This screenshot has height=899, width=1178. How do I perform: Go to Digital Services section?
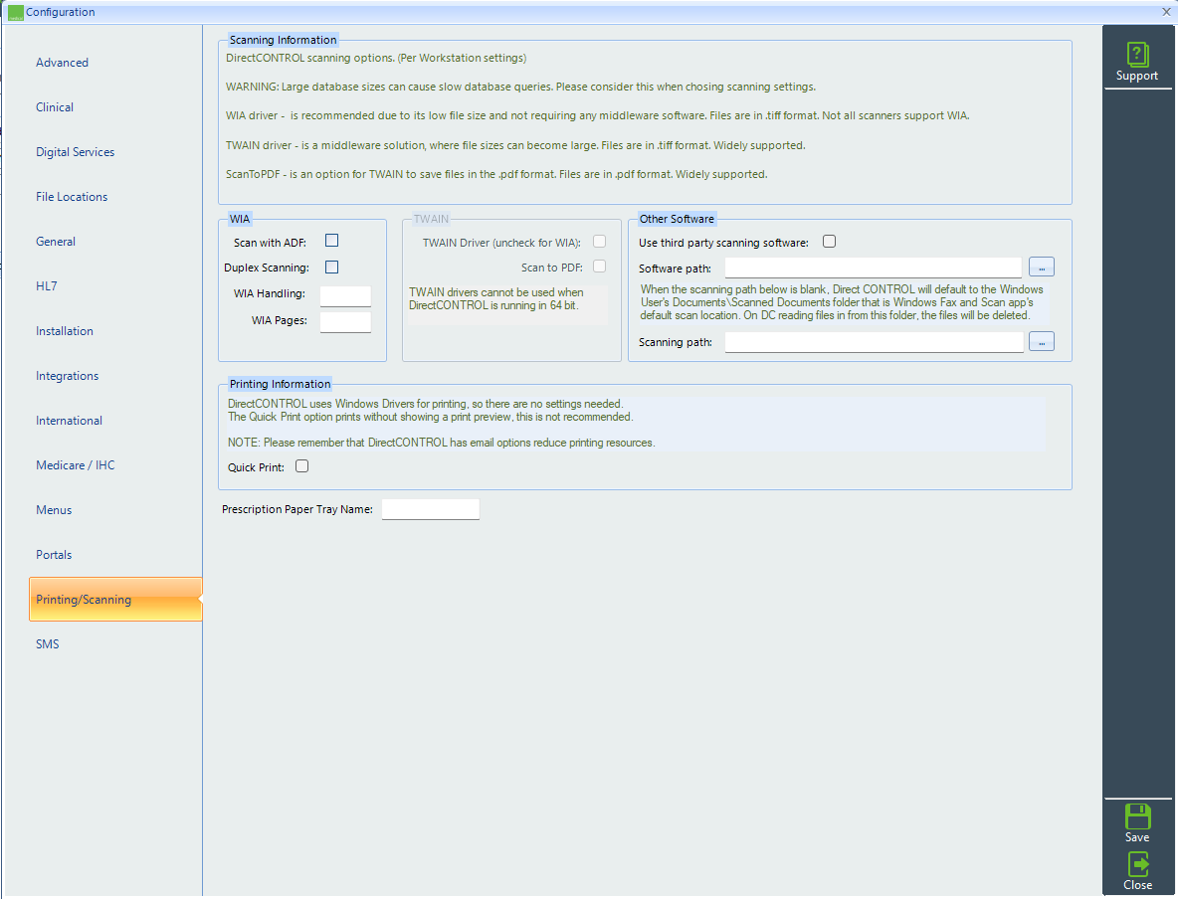[76, 152]
